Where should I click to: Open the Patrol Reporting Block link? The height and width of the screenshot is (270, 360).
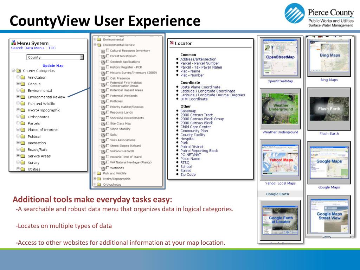click(x=199, y=150)
